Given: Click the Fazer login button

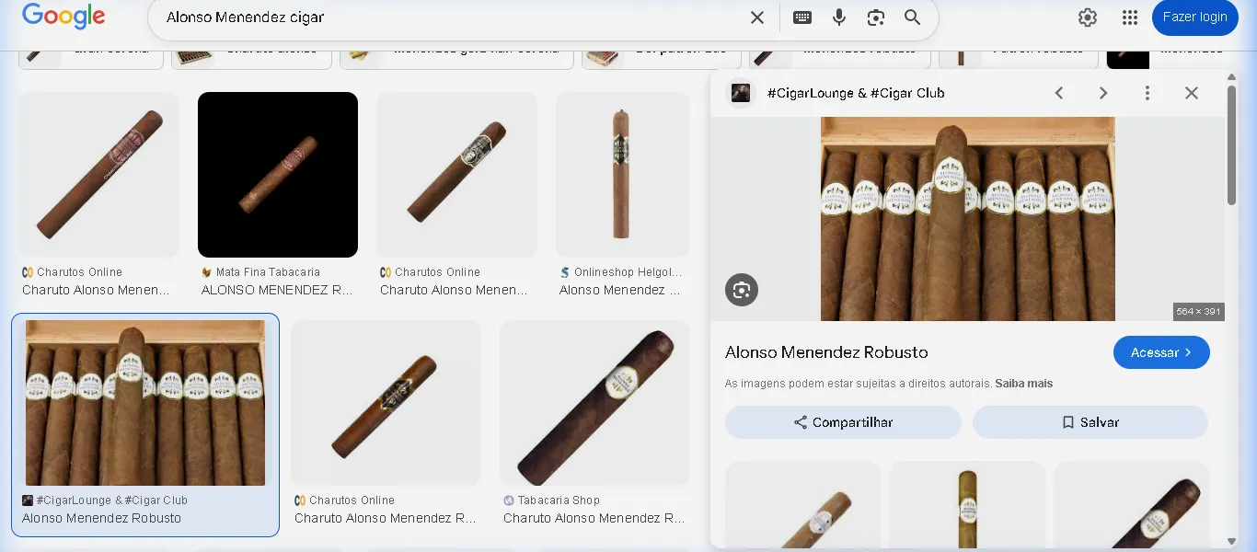Looking at the screenshot, I should tap(1194, 17).
